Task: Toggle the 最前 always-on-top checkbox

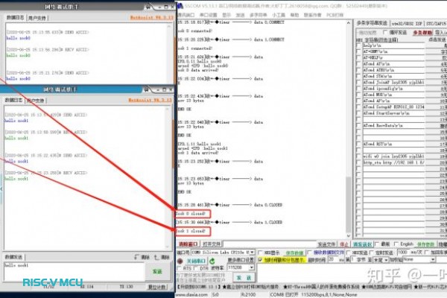Action: (x=377, y=244)
